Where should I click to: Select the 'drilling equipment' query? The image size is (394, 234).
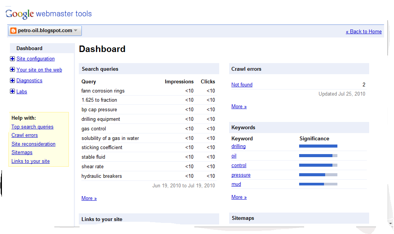[x=101, y=119]
